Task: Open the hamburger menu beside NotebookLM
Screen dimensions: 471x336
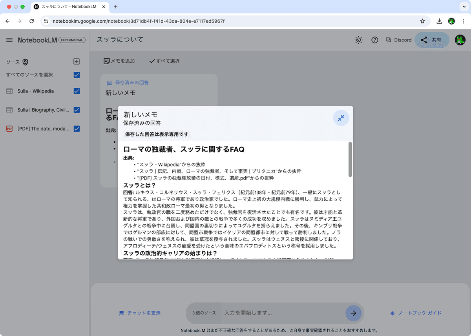Action: [9, 40]
